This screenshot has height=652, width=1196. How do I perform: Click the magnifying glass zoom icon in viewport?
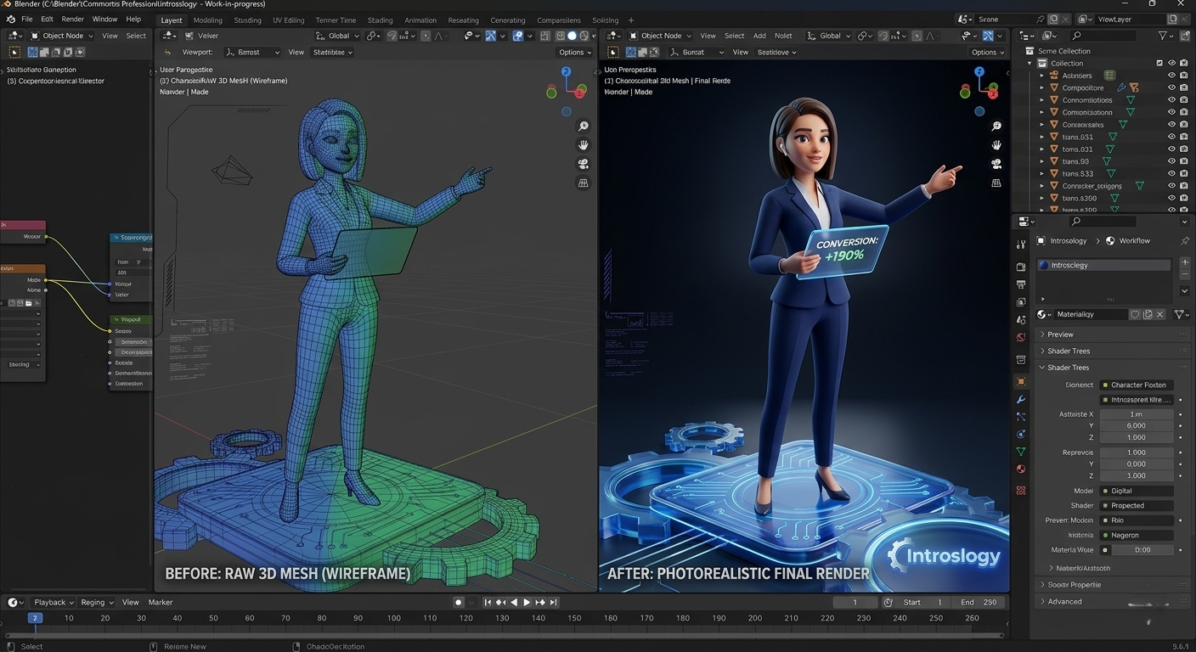tap(583, 126)
